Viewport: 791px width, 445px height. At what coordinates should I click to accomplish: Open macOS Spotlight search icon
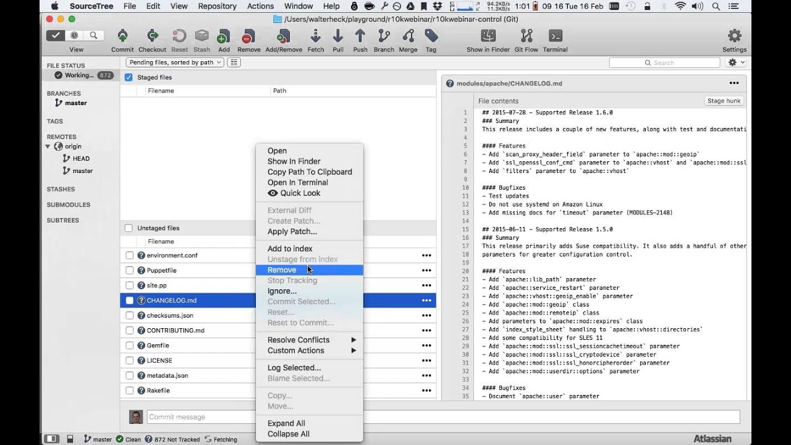pos(716,6)
